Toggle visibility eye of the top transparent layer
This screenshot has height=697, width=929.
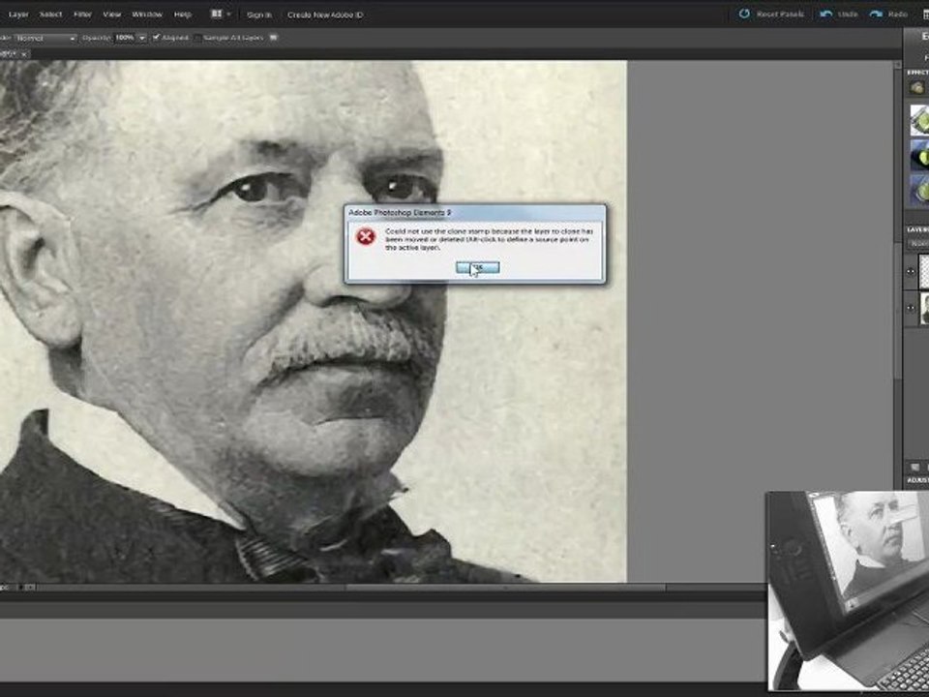(x=912, y=271)
